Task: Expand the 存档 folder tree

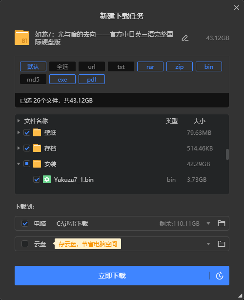Action: 19,148
